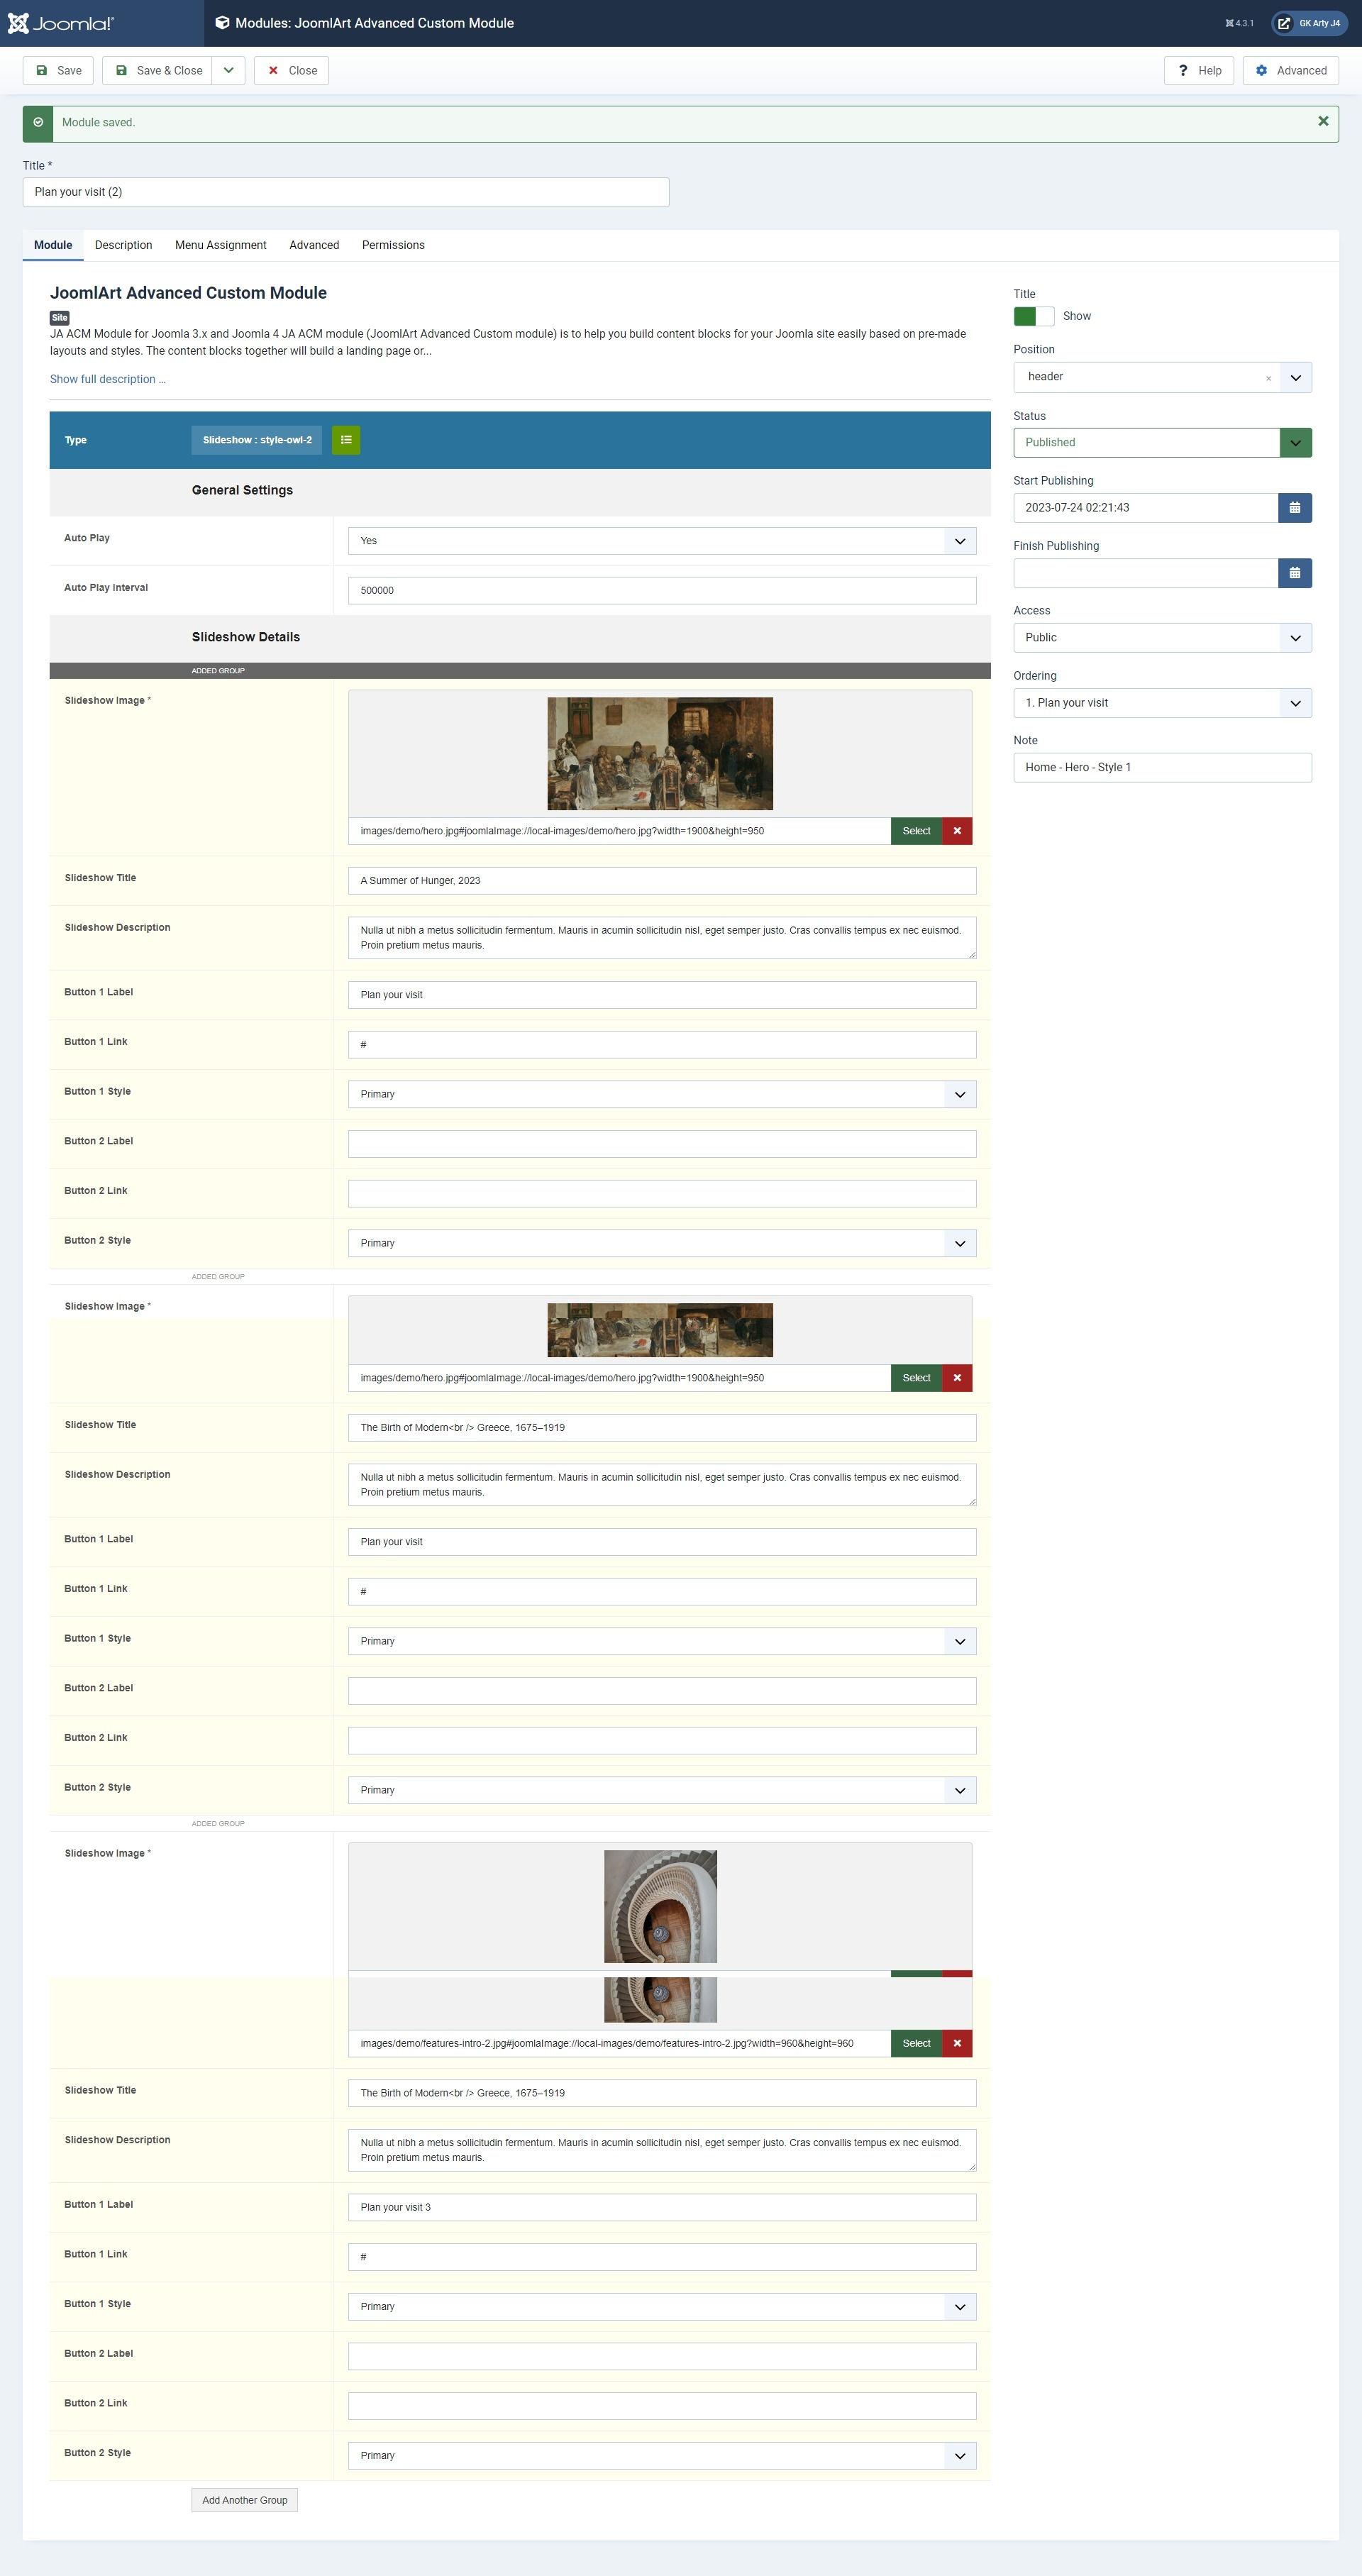Open the Permissions tab

click(392, 245)
